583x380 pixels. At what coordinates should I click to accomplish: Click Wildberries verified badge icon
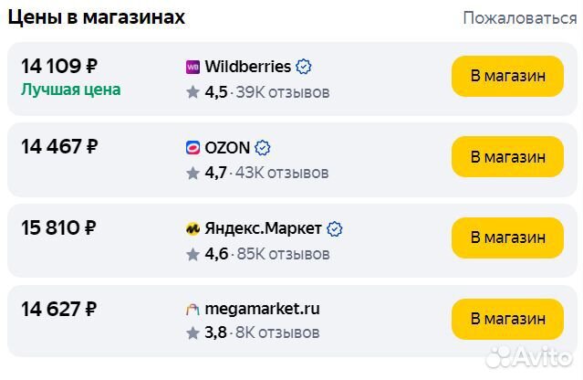coord(305,67)
